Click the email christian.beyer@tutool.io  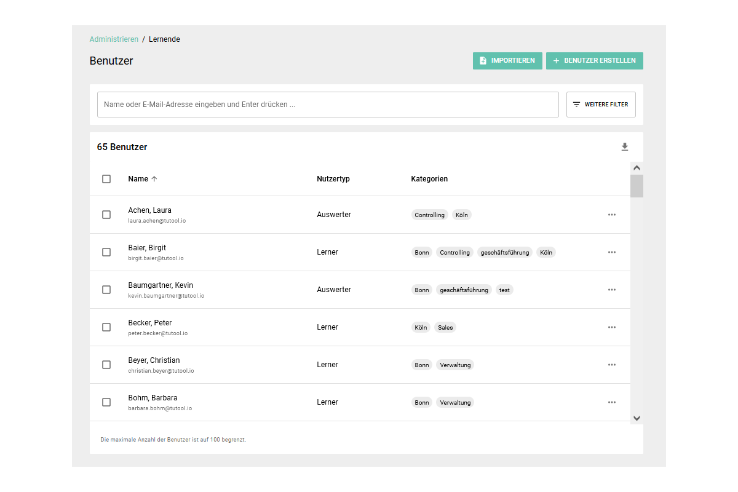point(161,371)
